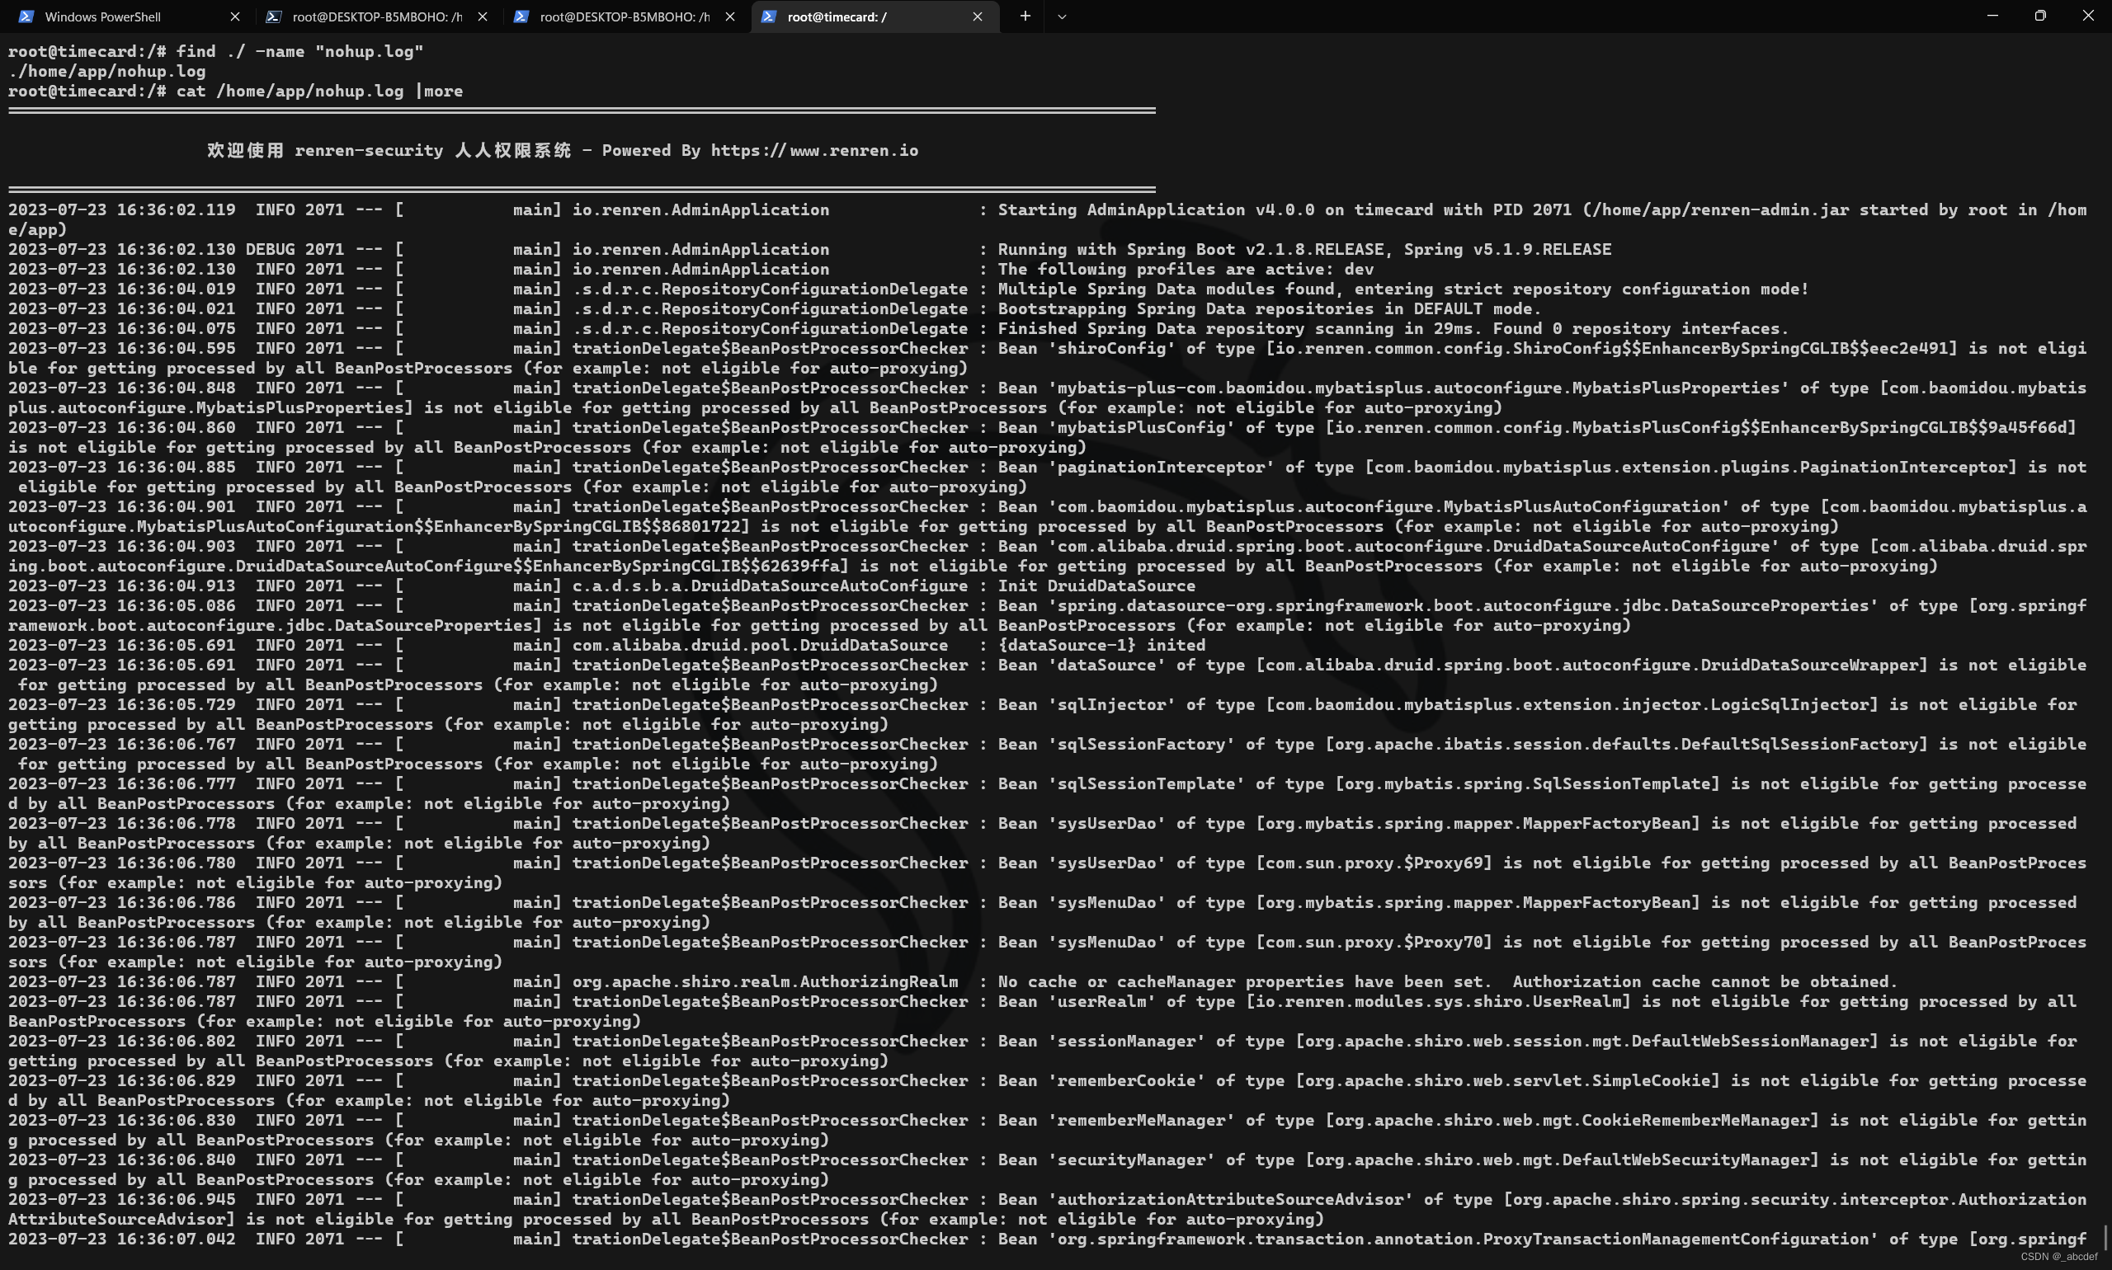Viewport: 2112px width, 1270px height.
Task: Close the active root@timecard tab
Action: (x=977, y=16)
